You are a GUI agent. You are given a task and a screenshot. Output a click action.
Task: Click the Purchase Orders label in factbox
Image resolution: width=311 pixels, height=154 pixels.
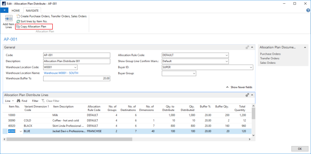tap(270, 54)
